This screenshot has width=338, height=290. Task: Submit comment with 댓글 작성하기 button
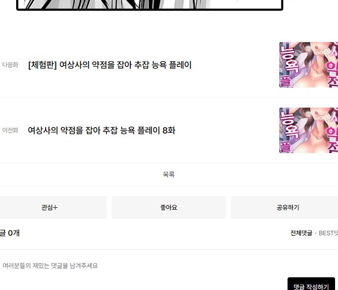pos(311,284)
